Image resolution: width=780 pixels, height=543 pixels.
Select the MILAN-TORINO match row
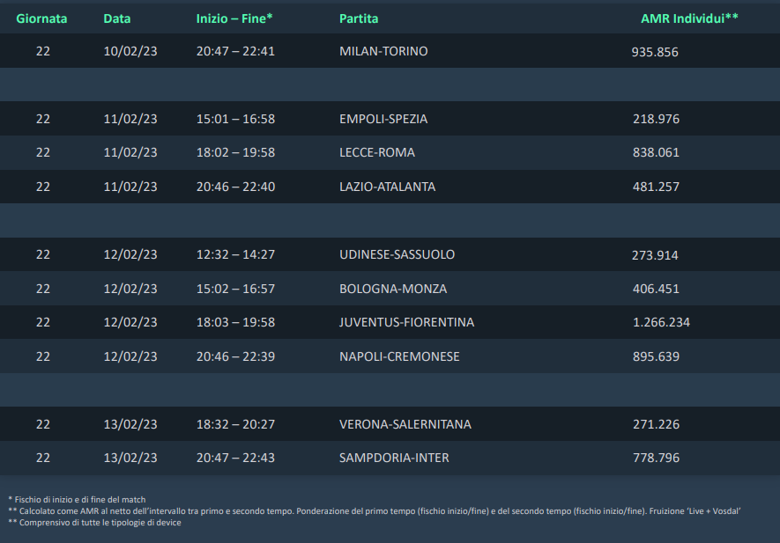click(390, 51)
